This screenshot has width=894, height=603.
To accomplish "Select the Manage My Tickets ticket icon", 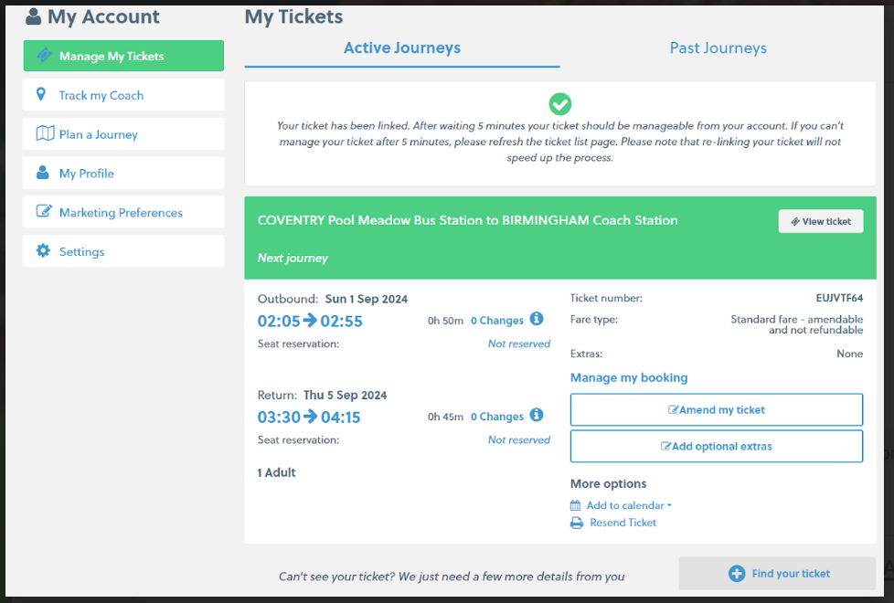I will [x=43, y=55].
